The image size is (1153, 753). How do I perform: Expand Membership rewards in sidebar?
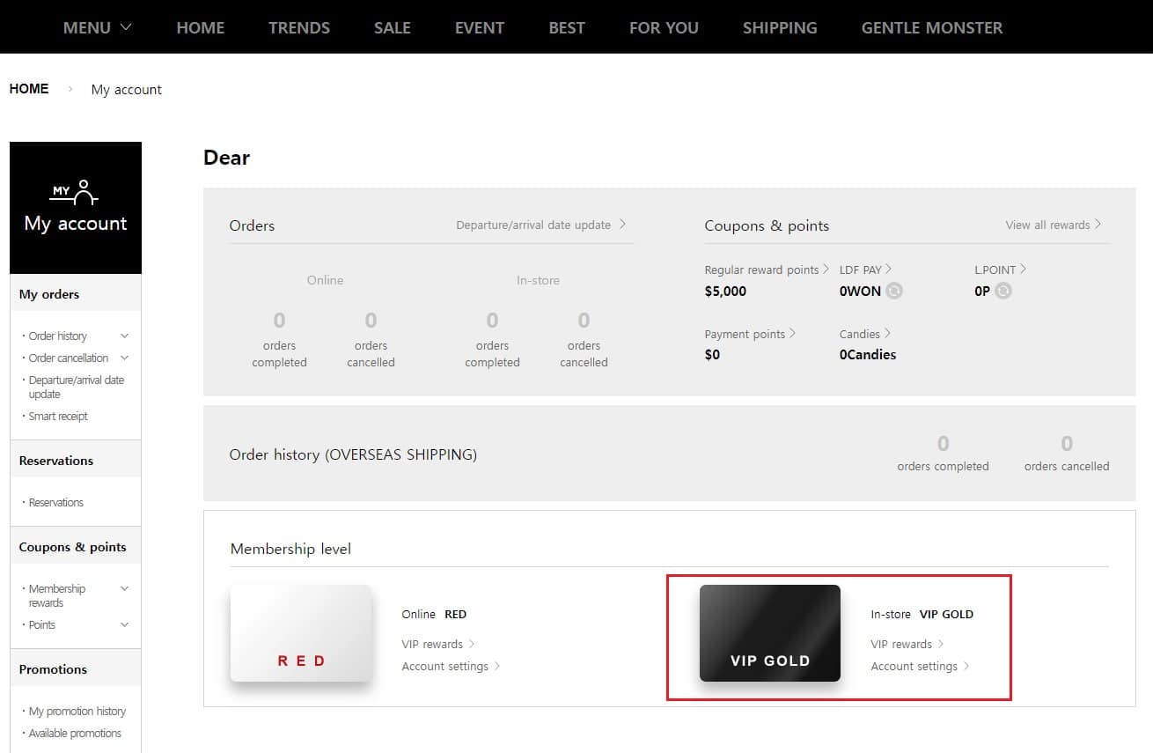124,588
